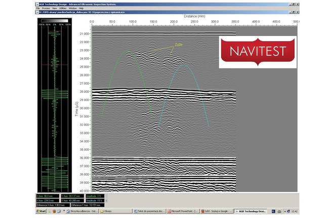Click the Windows Start button

(x=41, y=210)
